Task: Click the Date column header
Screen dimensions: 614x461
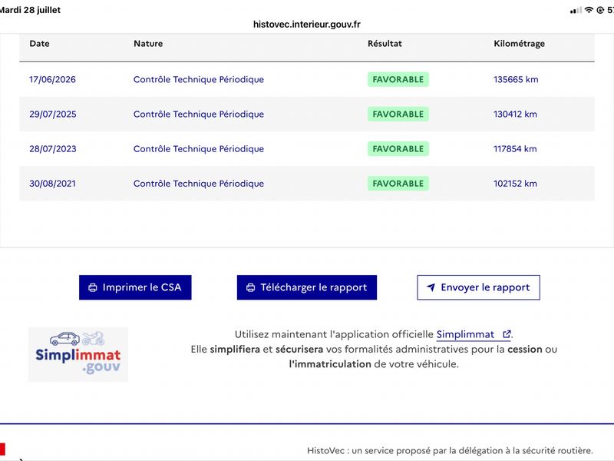Action: (x=40, y=44)
